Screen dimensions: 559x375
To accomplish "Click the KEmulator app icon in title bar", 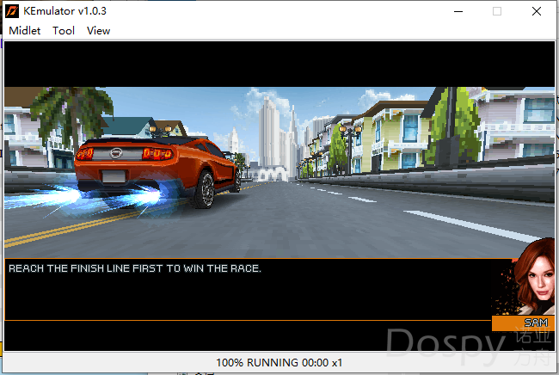I will coord(12,11).
